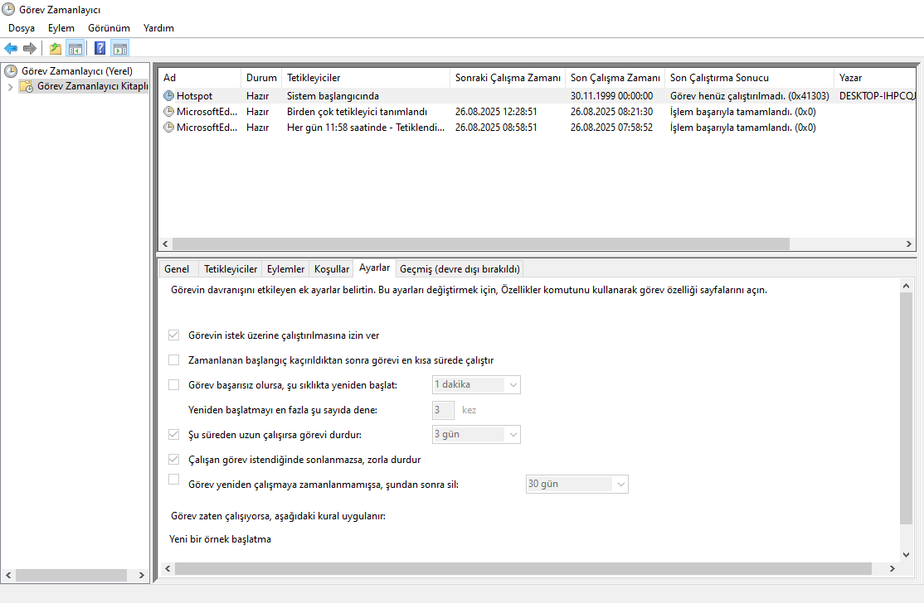Screen dimensions: 924x603
Task: Click the Hotspot task clock icon
Action: 168,96
